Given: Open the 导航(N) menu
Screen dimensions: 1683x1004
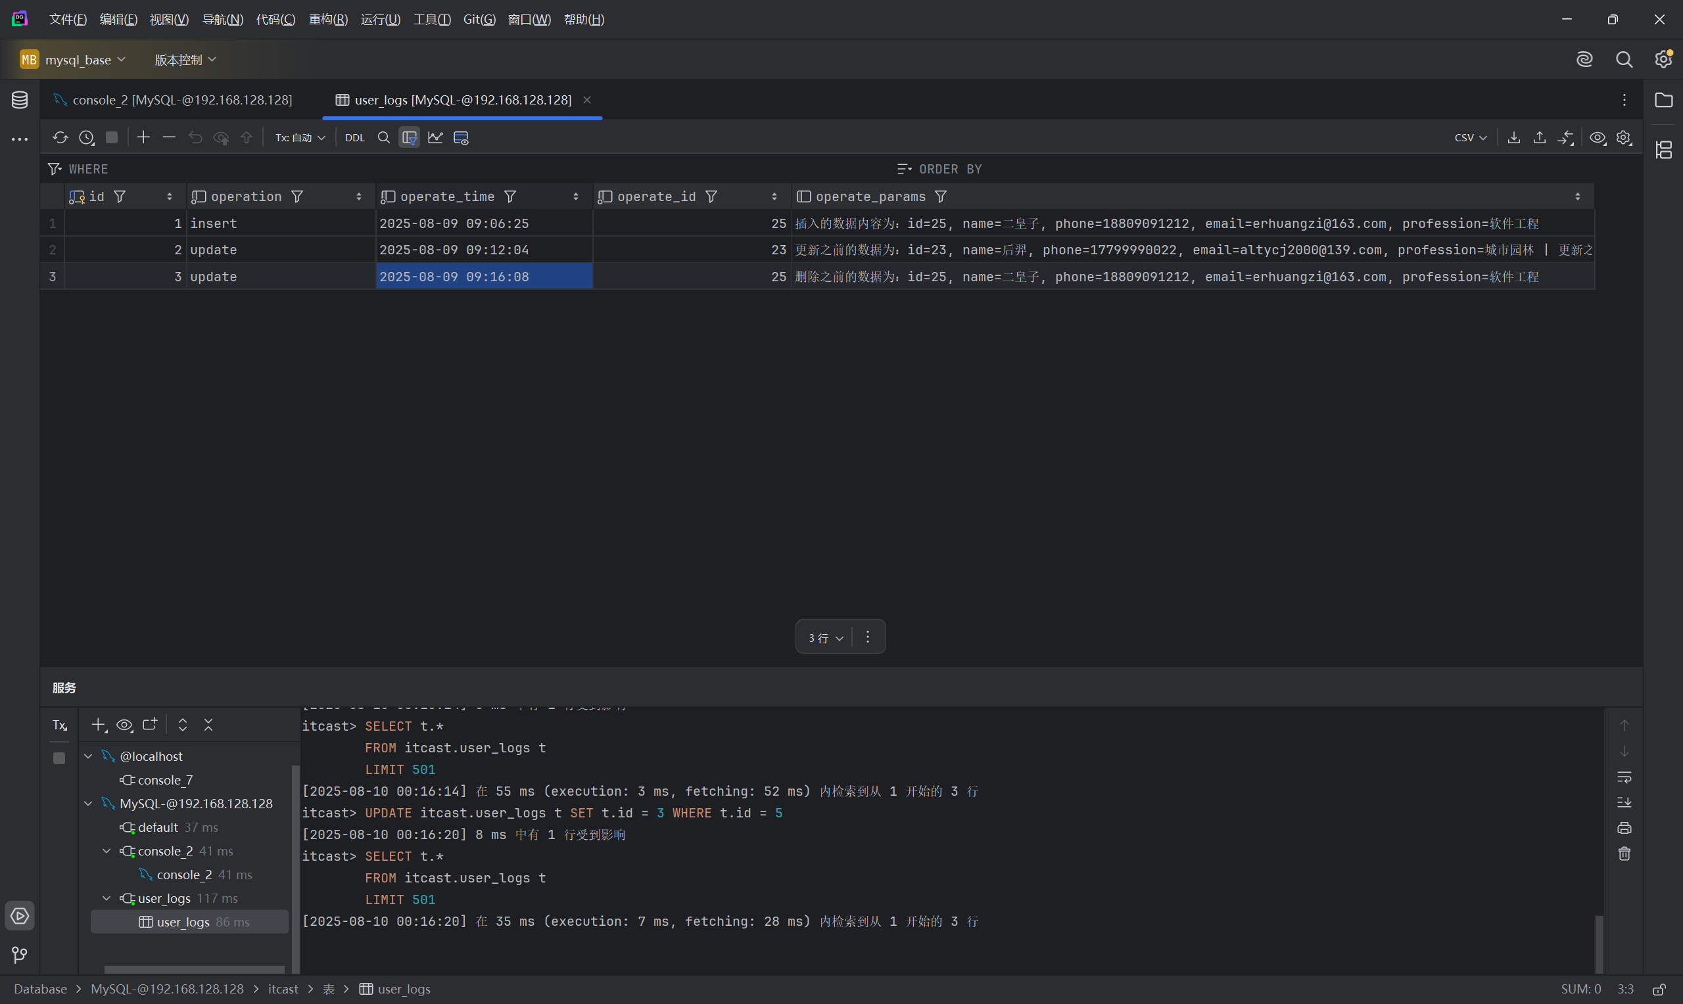Looking at the screenshot, I should point(223,20).
